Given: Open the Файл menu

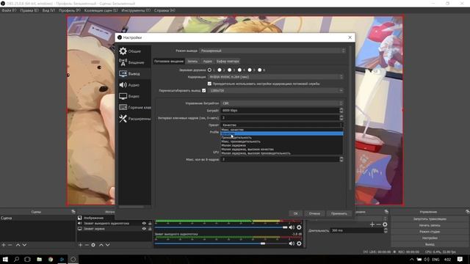Looking at the screenshot, I should [9, 10].
